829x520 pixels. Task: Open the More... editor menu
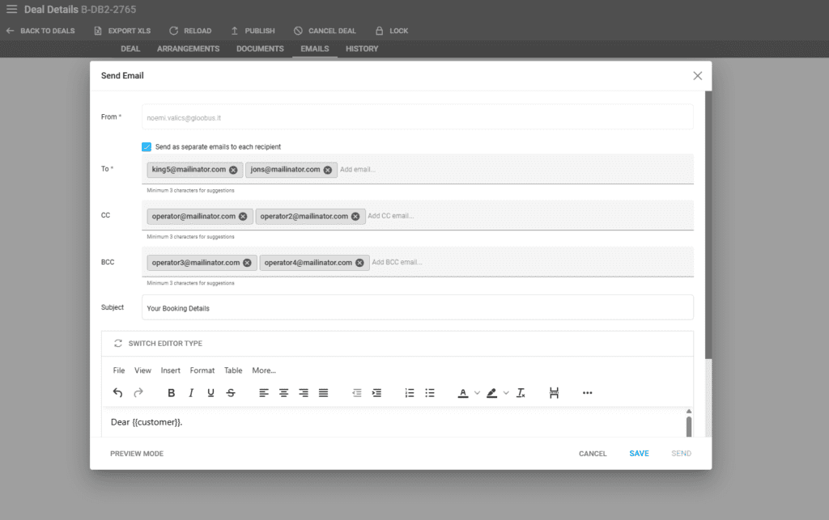click(263, 370)
